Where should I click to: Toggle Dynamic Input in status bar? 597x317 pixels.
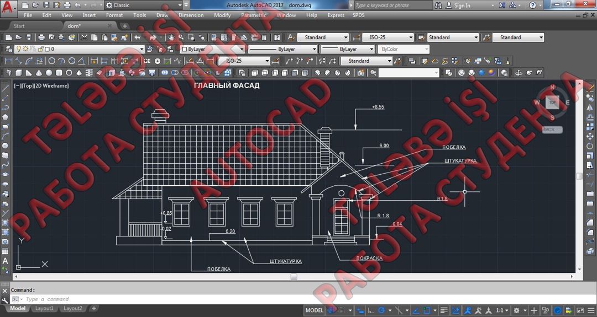pos(360,310)
